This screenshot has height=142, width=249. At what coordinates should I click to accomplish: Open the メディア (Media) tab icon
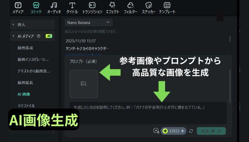click(x=18, y=5)
